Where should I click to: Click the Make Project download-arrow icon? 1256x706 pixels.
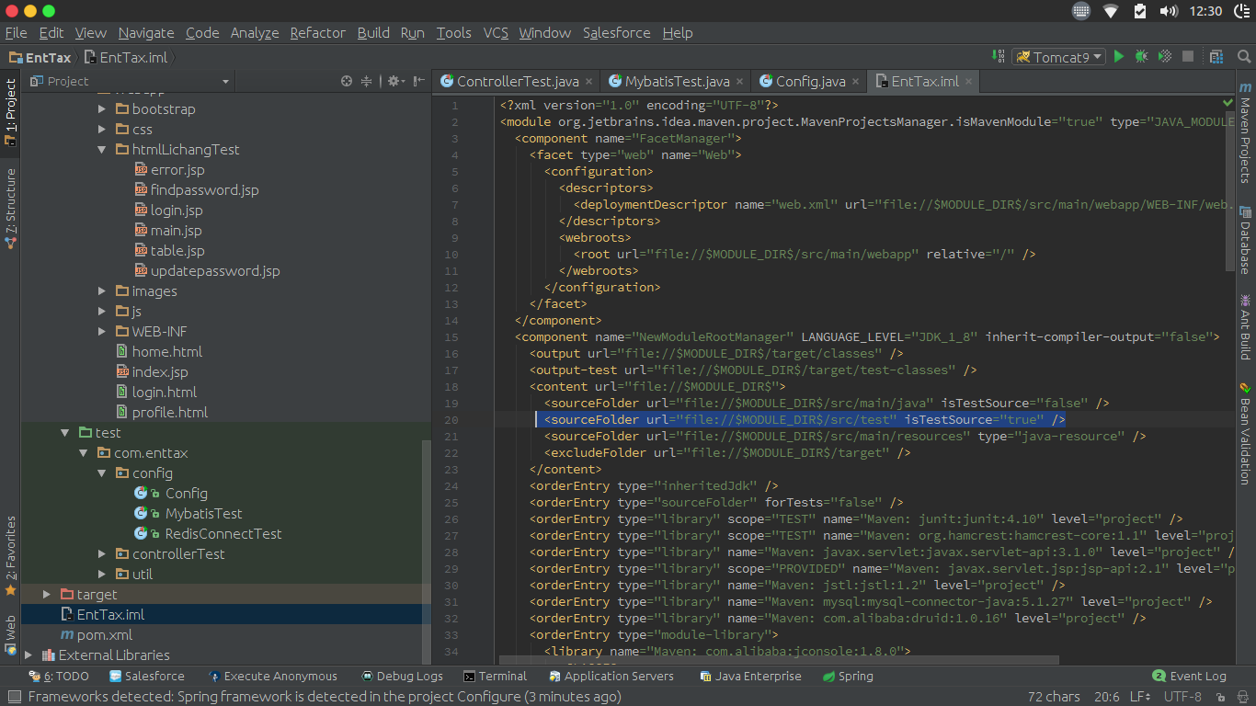(999, 57)
